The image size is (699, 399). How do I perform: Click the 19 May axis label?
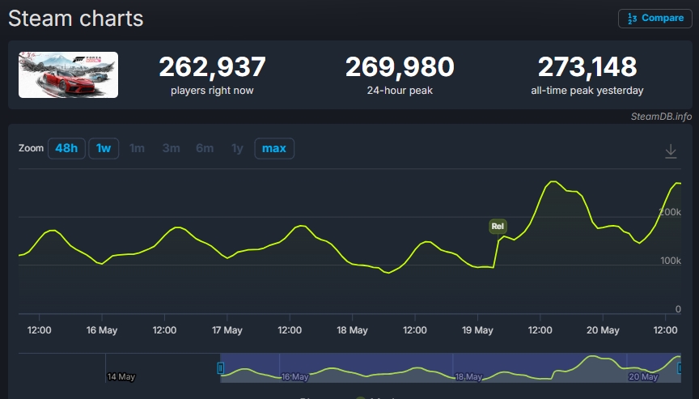tap(477, 330)
